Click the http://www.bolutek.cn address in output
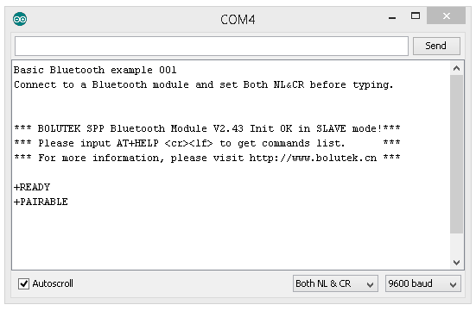The image size is (476, 311). [x=313, y=158]
